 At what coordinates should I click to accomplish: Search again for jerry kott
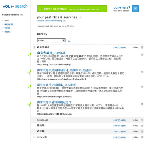[x=119, y=137]
